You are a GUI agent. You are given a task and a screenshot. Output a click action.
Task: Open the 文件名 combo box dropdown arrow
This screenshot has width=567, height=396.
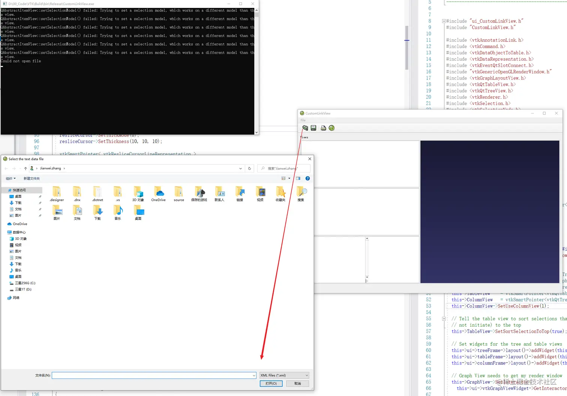[x=254, y=375]
